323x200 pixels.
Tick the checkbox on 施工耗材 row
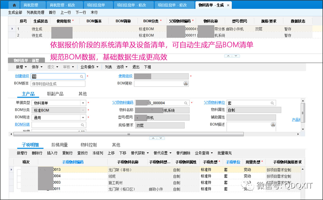pyautogui.click(x=19, y=182)
